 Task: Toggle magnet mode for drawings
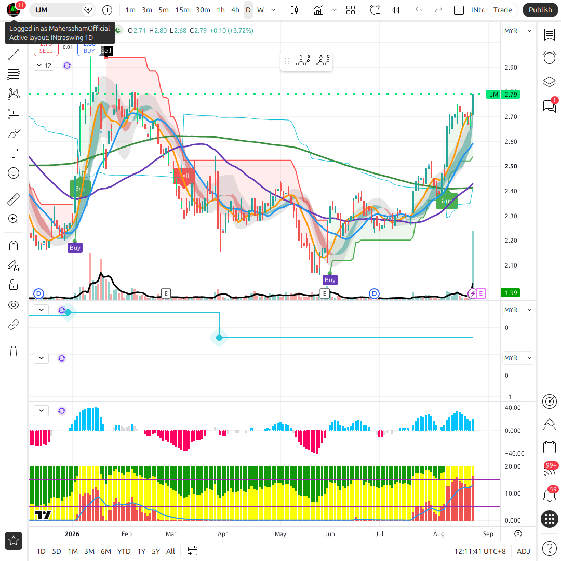coord(13,246)
